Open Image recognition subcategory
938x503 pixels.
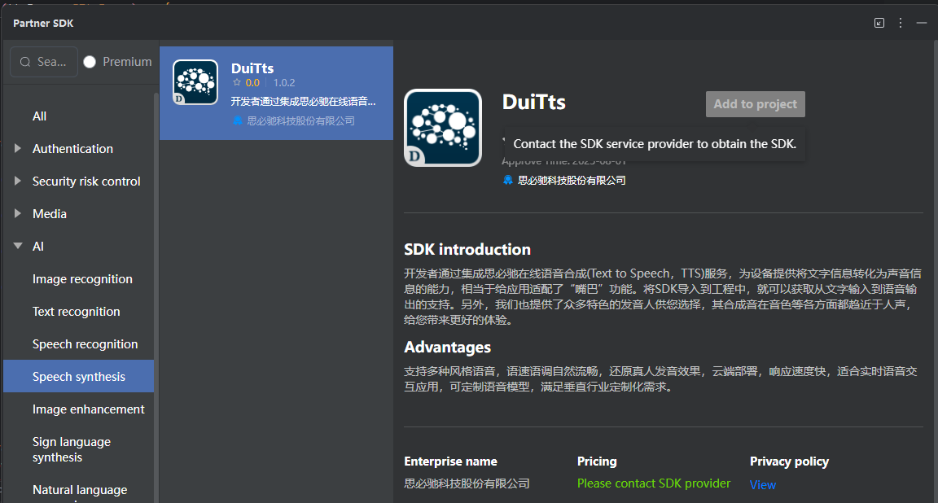[x=82, y=278]
